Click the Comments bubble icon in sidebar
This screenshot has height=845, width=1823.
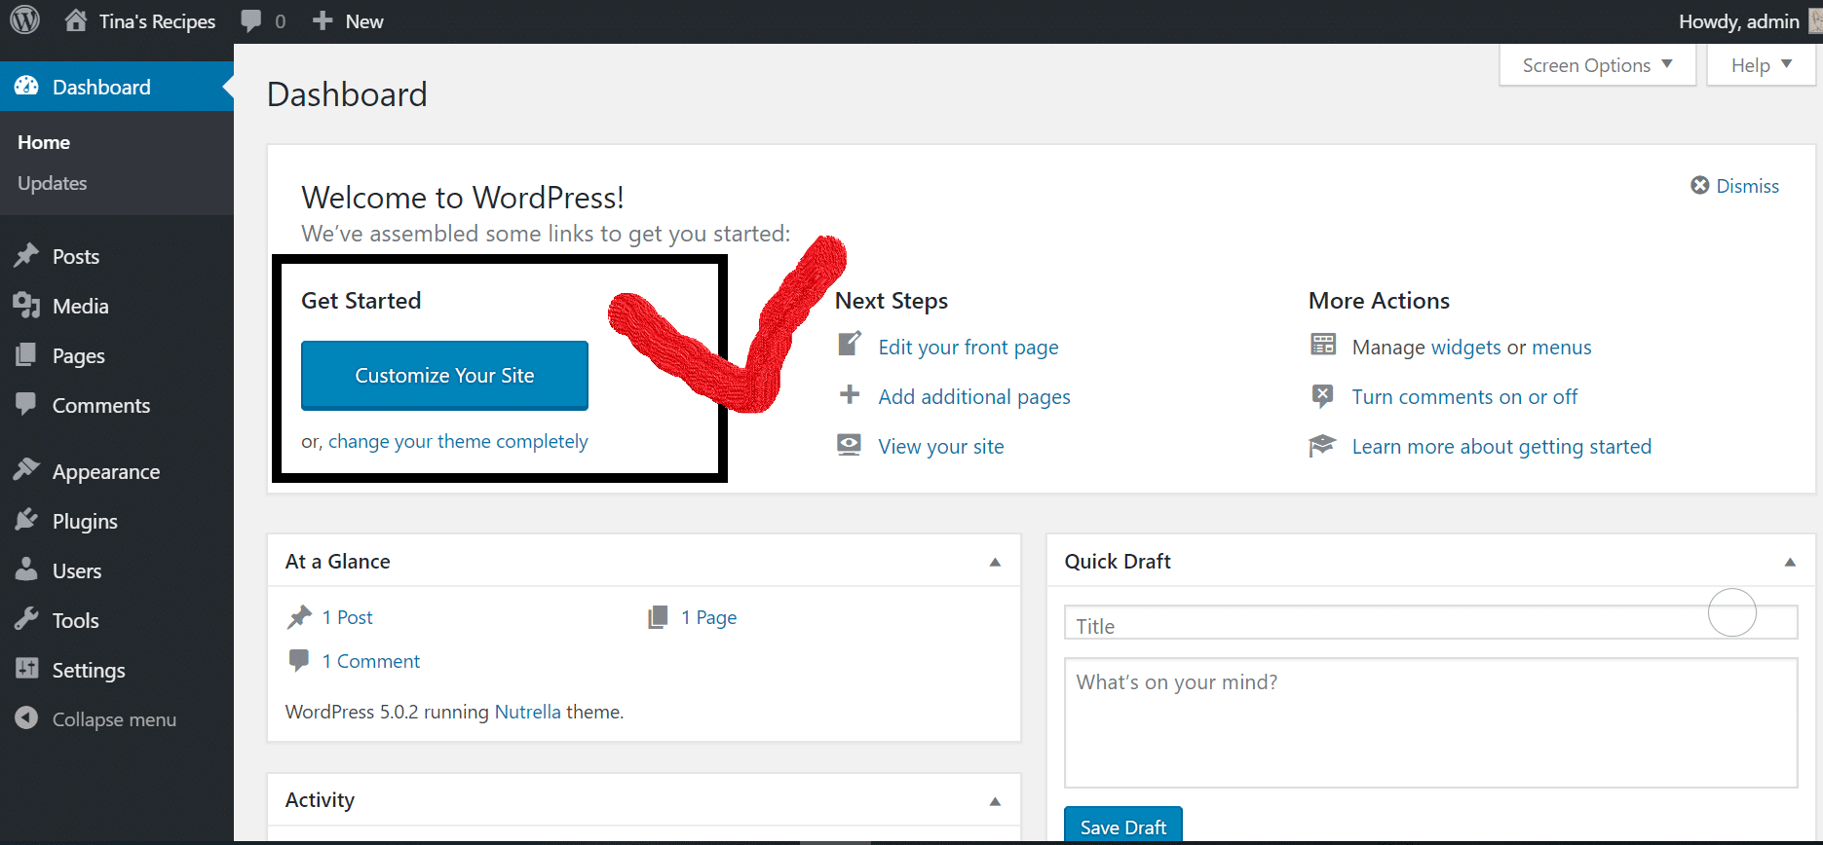coord(26,404)
